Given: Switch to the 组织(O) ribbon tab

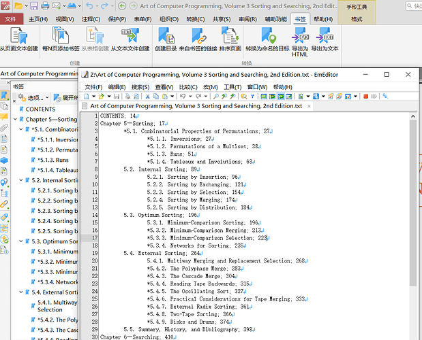Looking at the screenshot, I should 169,19.
